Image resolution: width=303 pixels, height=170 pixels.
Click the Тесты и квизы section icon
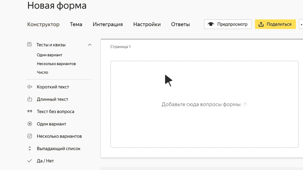click(30, 45)
